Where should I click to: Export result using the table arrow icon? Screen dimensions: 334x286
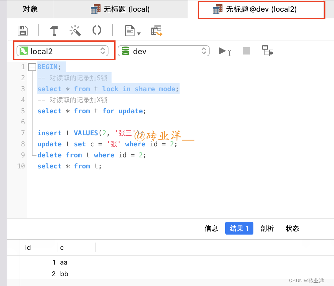157,31
